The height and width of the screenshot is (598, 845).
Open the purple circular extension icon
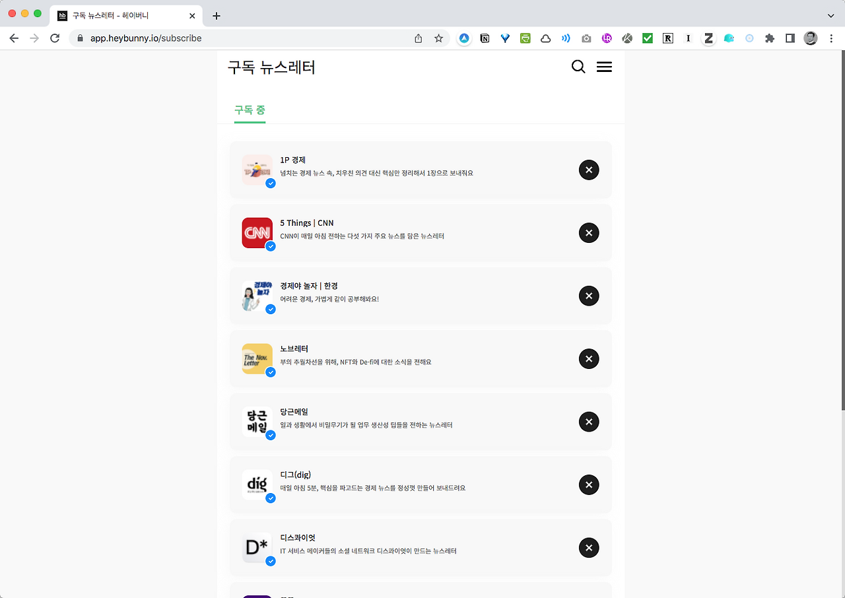point(607,38)
